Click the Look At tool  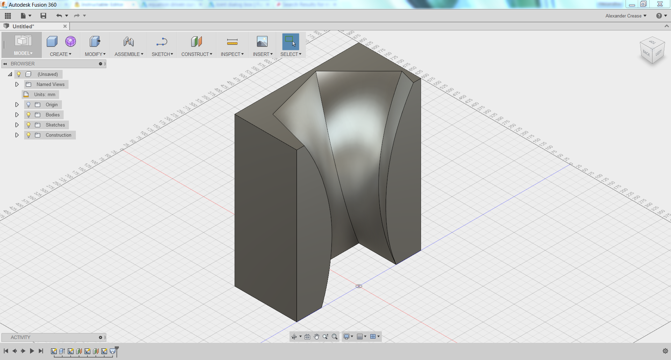coord(307,337)
